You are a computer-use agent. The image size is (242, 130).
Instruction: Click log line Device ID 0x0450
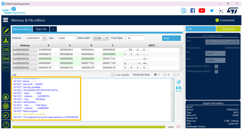(28, 84)
